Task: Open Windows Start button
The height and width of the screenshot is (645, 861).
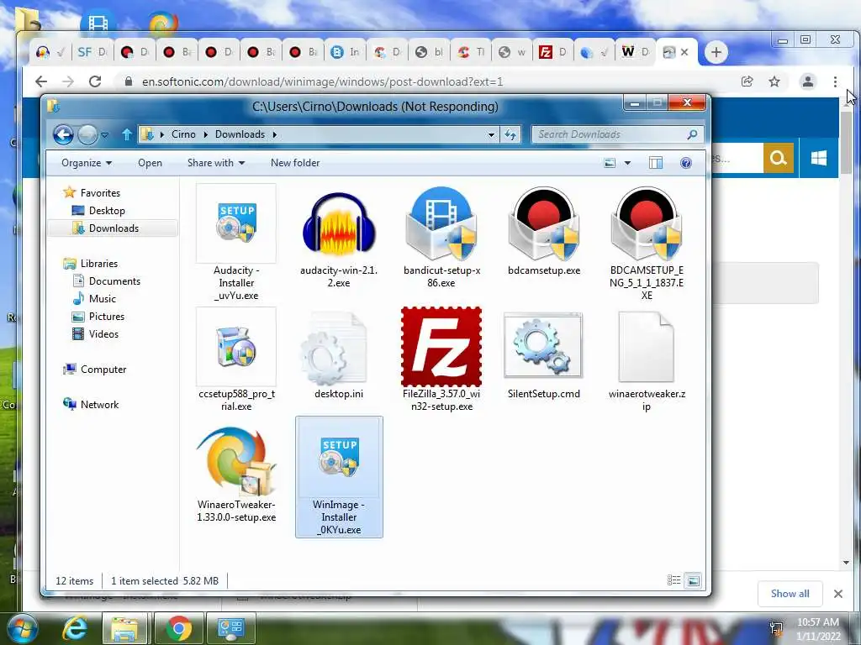Action: (22, 628)
